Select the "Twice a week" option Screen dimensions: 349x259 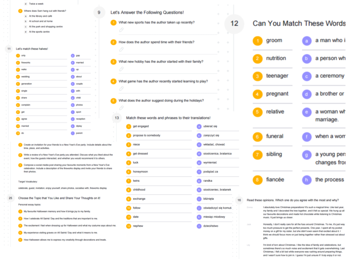35,3
